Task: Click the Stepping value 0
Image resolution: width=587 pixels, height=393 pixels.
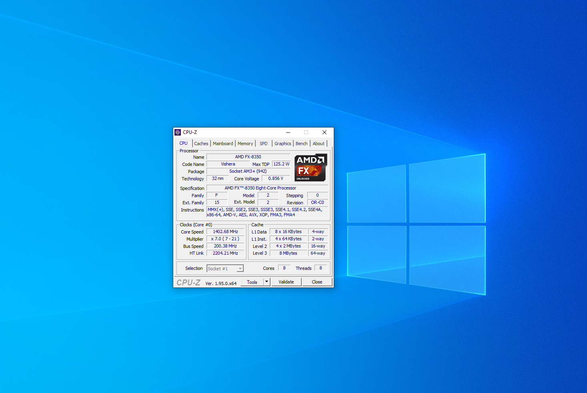Action: 318,195
